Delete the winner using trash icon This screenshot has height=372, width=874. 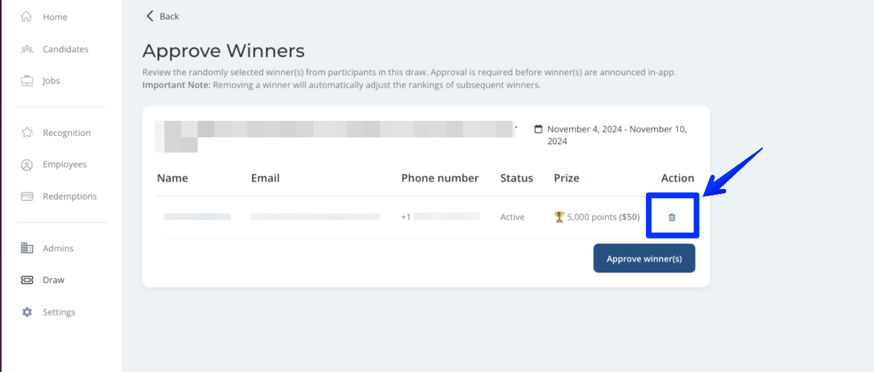[672, 217]
